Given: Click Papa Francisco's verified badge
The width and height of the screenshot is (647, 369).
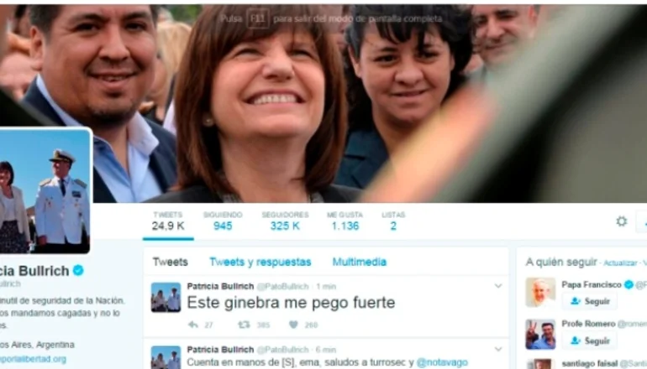Looking at the screenshot, I should [x=629, y=284].
